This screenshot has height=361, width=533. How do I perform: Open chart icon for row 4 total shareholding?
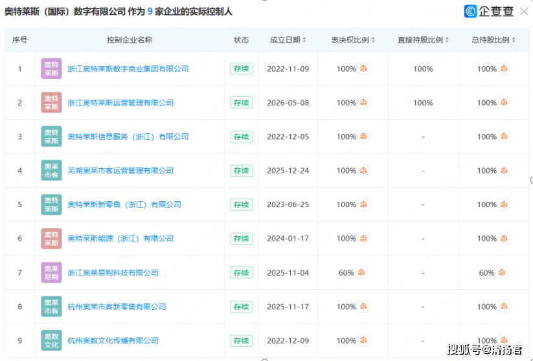pos(504,170)
